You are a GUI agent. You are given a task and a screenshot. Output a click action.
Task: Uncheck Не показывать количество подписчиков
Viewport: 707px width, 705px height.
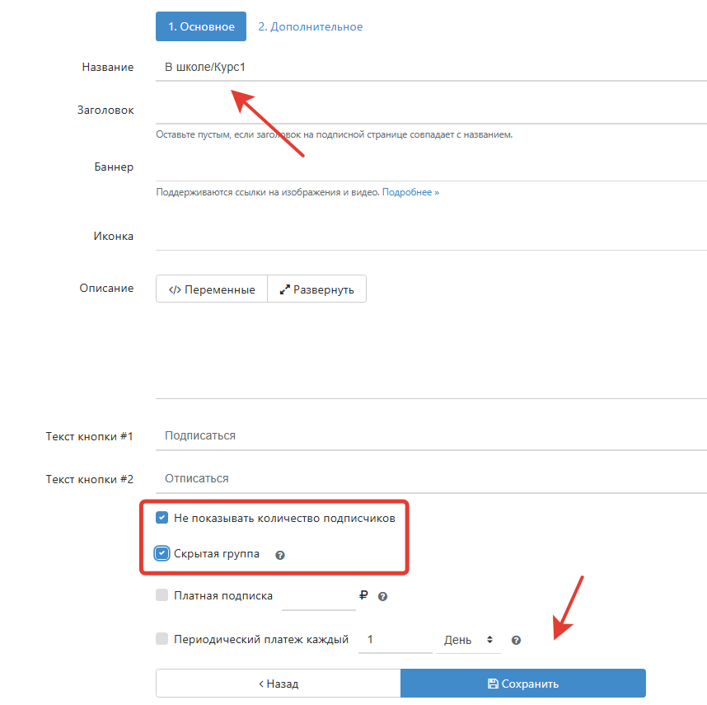tap(162, 519)
